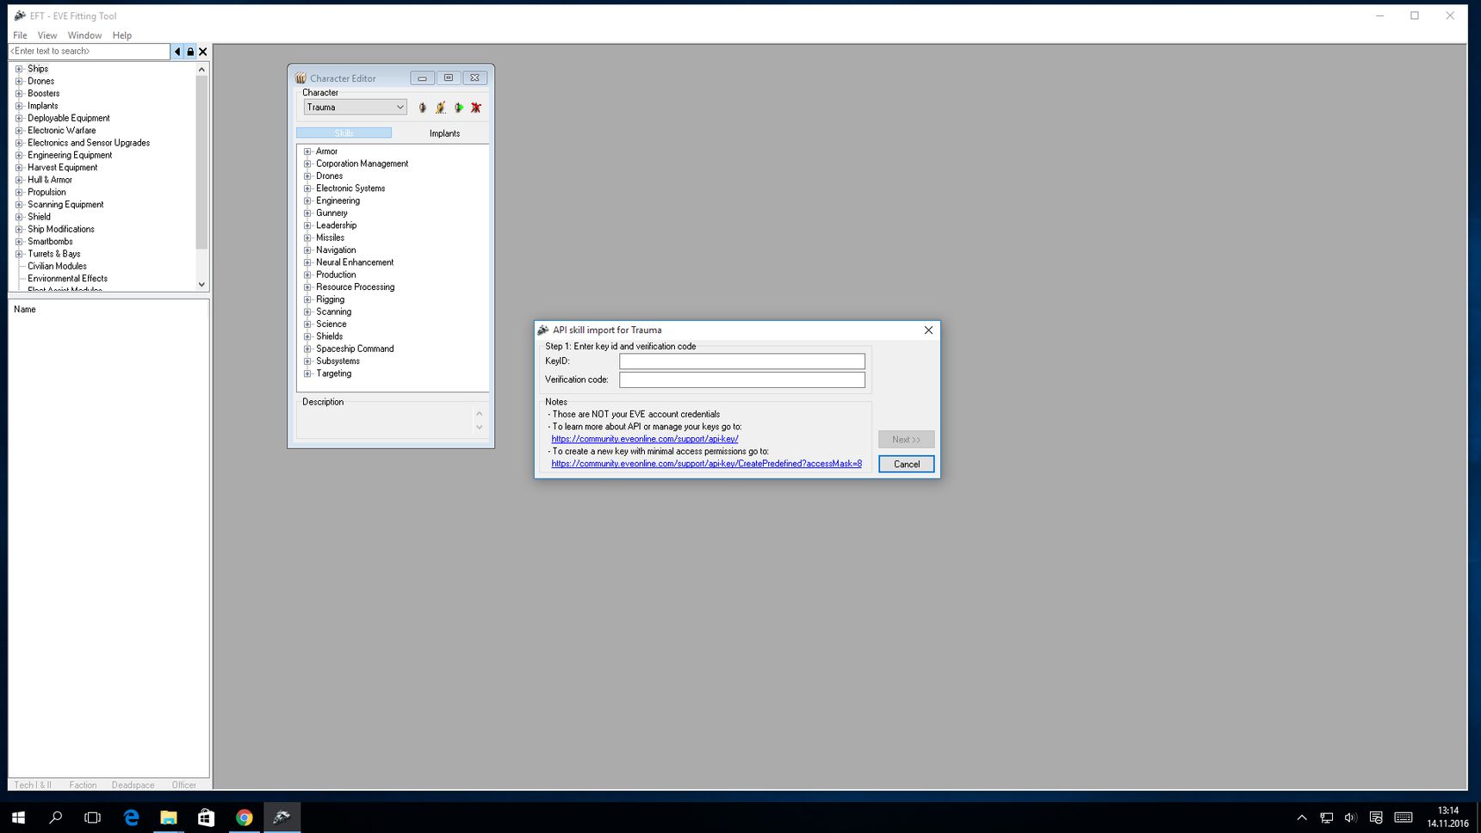Image resolution: width=1481 pixels, height=833 pixels.
Task: Close the browser panel with the X icon
Action: click(x=203, y=52)
